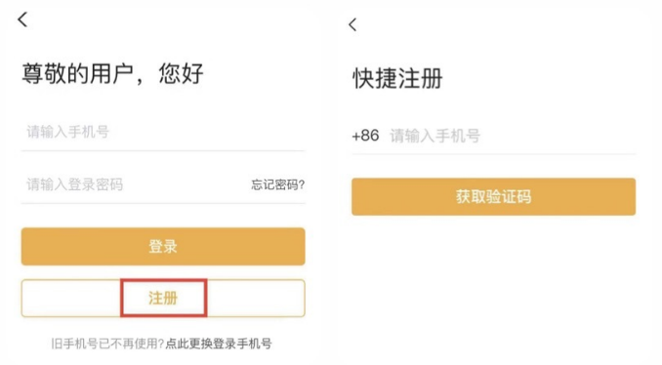Tap the 注册 text inside the red box
The image size is (662, 365).
pyautogui.click(x=163, y=299)
